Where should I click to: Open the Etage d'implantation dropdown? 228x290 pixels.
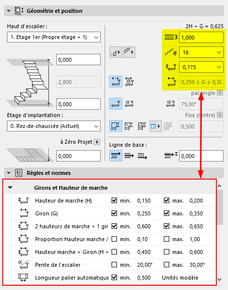pyautogui.click(x=54, y=126)
